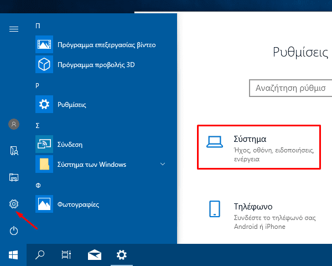Click the Windows Start button
The height and width of the screenshot is (266, 332).
point(13,255)
